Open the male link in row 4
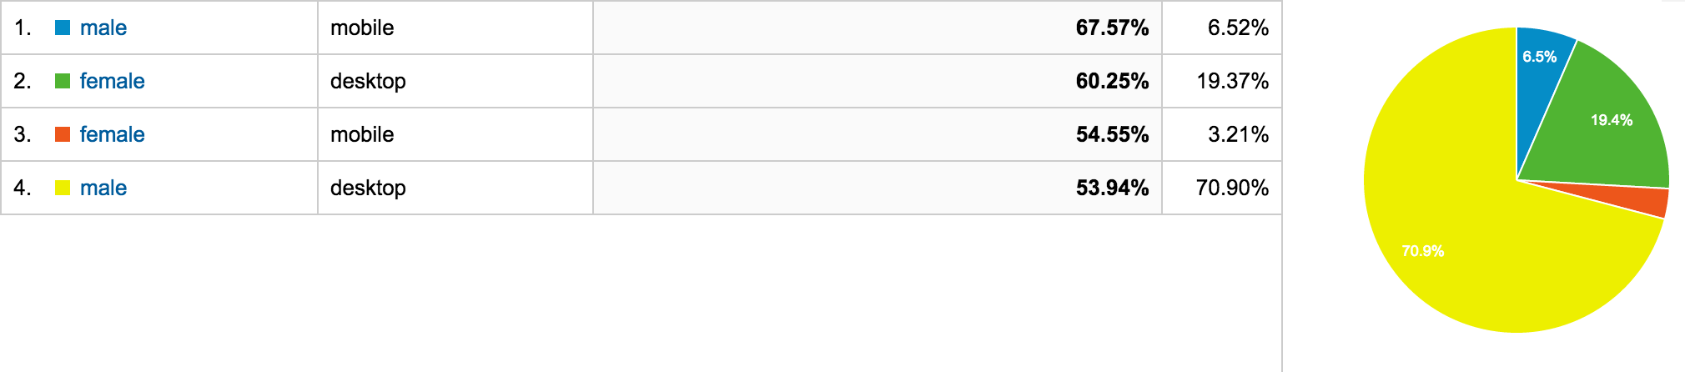The width and height of the screenshot is (1685, 372). click(103, 188)
